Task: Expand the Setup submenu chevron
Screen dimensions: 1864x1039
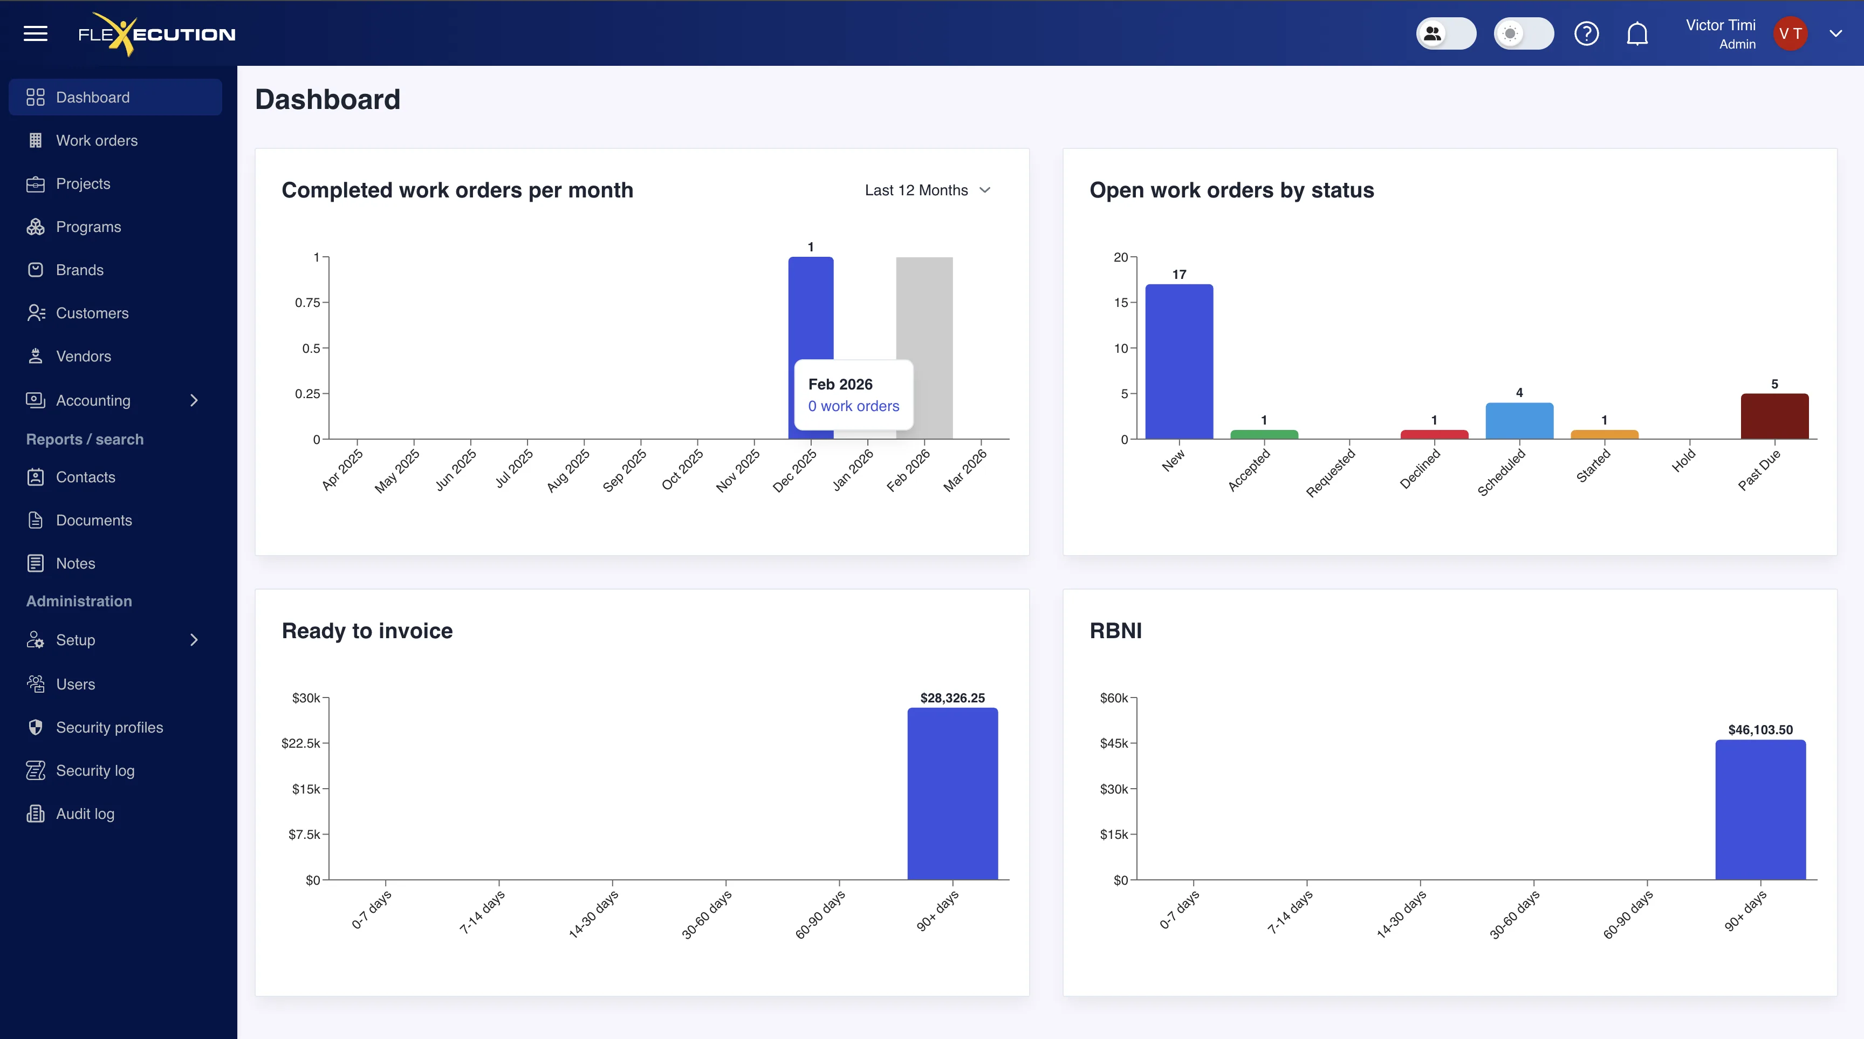Action: pyautogui.click(x=193, y=640)
